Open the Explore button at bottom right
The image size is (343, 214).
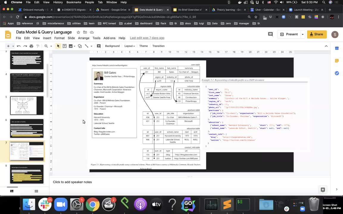(323, 190)
